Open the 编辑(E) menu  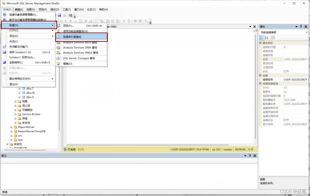tap(19, 9)
